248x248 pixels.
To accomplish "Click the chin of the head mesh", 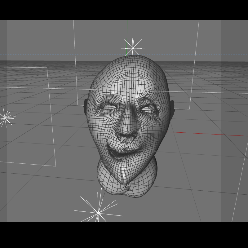I will (125, 177).
